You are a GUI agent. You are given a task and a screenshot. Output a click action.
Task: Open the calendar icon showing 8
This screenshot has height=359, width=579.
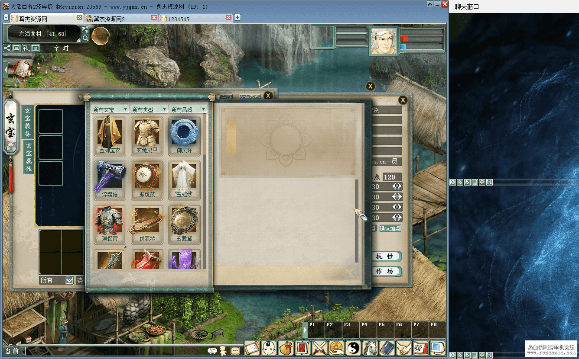[x=36, y=48]
